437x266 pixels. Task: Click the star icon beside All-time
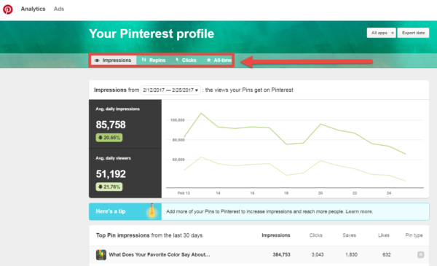click(208, 60)
